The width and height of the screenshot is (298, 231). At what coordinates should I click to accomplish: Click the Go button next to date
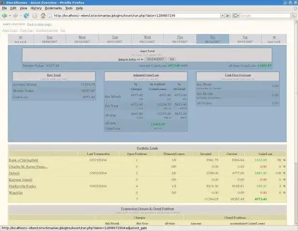point(172,59)
